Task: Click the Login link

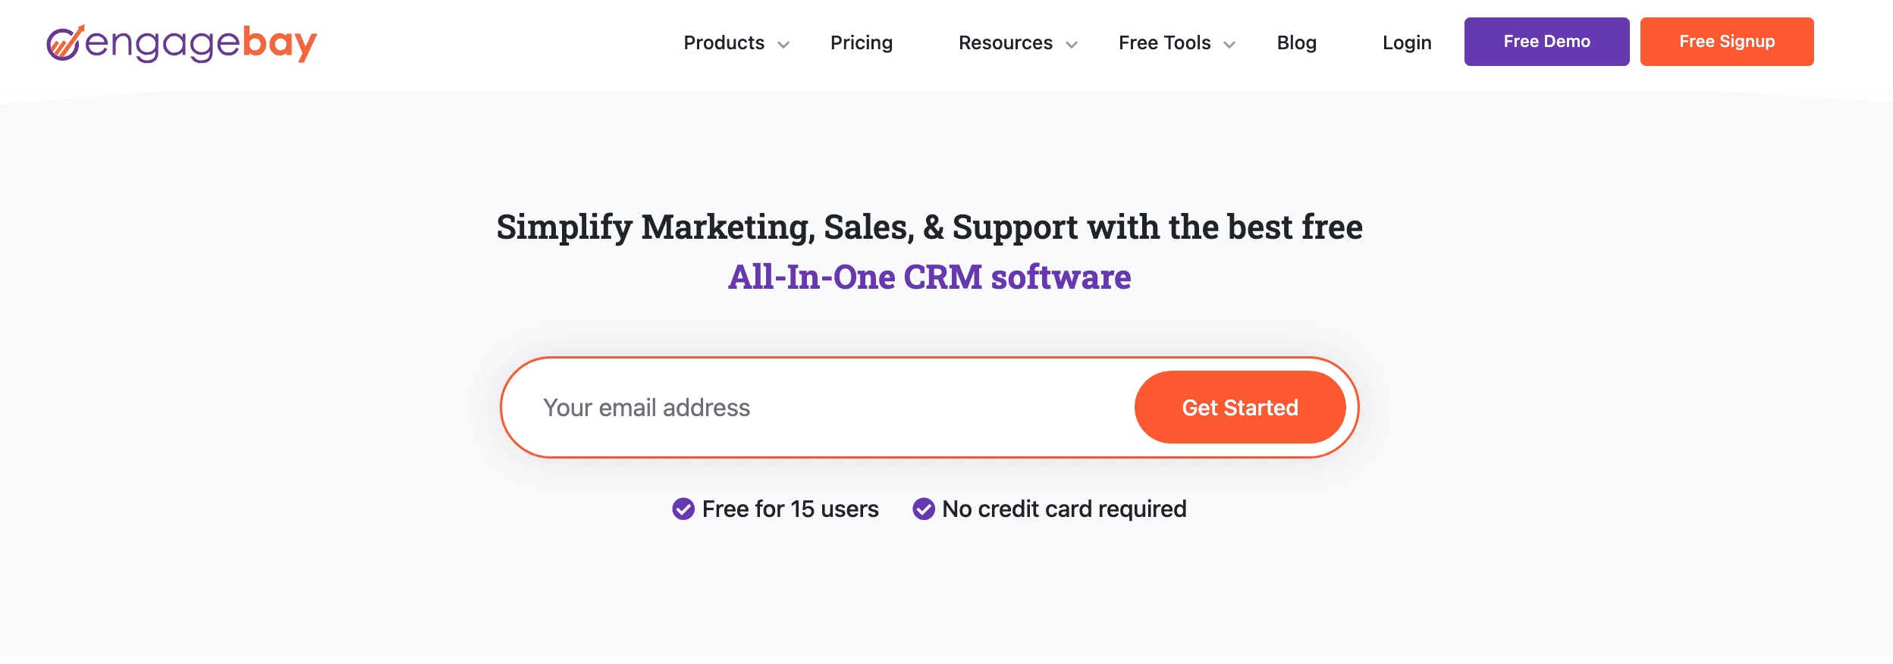Action: pos(1407,43)
